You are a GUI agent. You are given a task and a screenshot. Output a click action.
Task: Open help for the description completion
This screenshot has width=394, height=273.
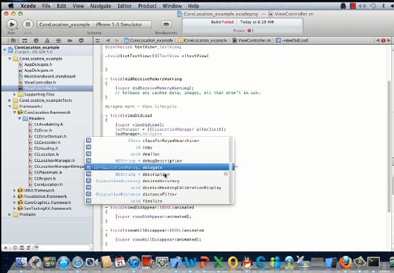point(226,174)
